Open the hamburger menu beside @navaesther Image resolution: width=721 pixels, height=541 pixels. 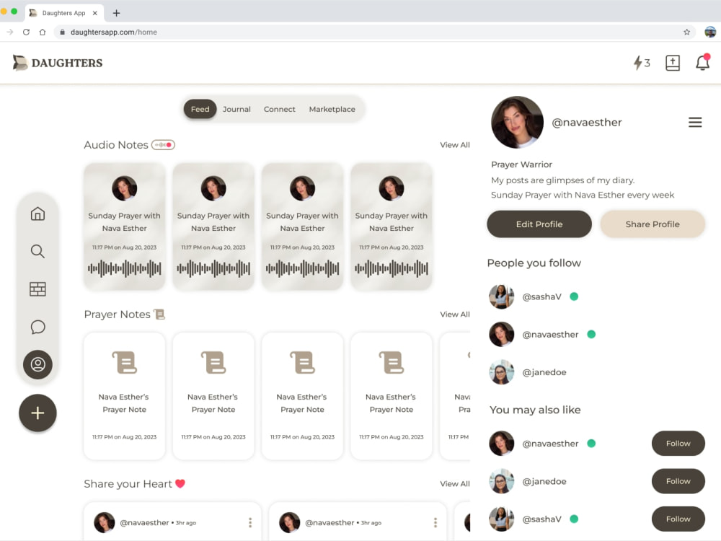tap(695, 122)
